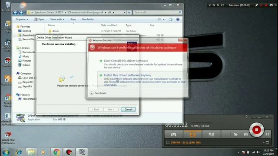Take screenshot with recorder camera icon
Viewport: 278px width, 156px height.
pyautogui.click(x=246, y=134)
